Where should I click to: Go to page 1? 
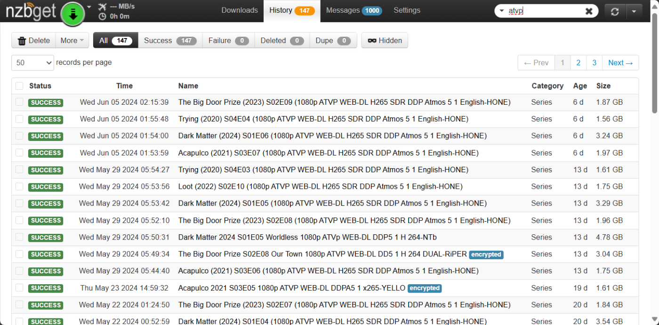pos(563,62)
